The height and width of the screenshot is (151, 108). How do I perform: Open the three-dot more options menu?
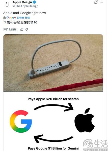(x=101, y=2)
